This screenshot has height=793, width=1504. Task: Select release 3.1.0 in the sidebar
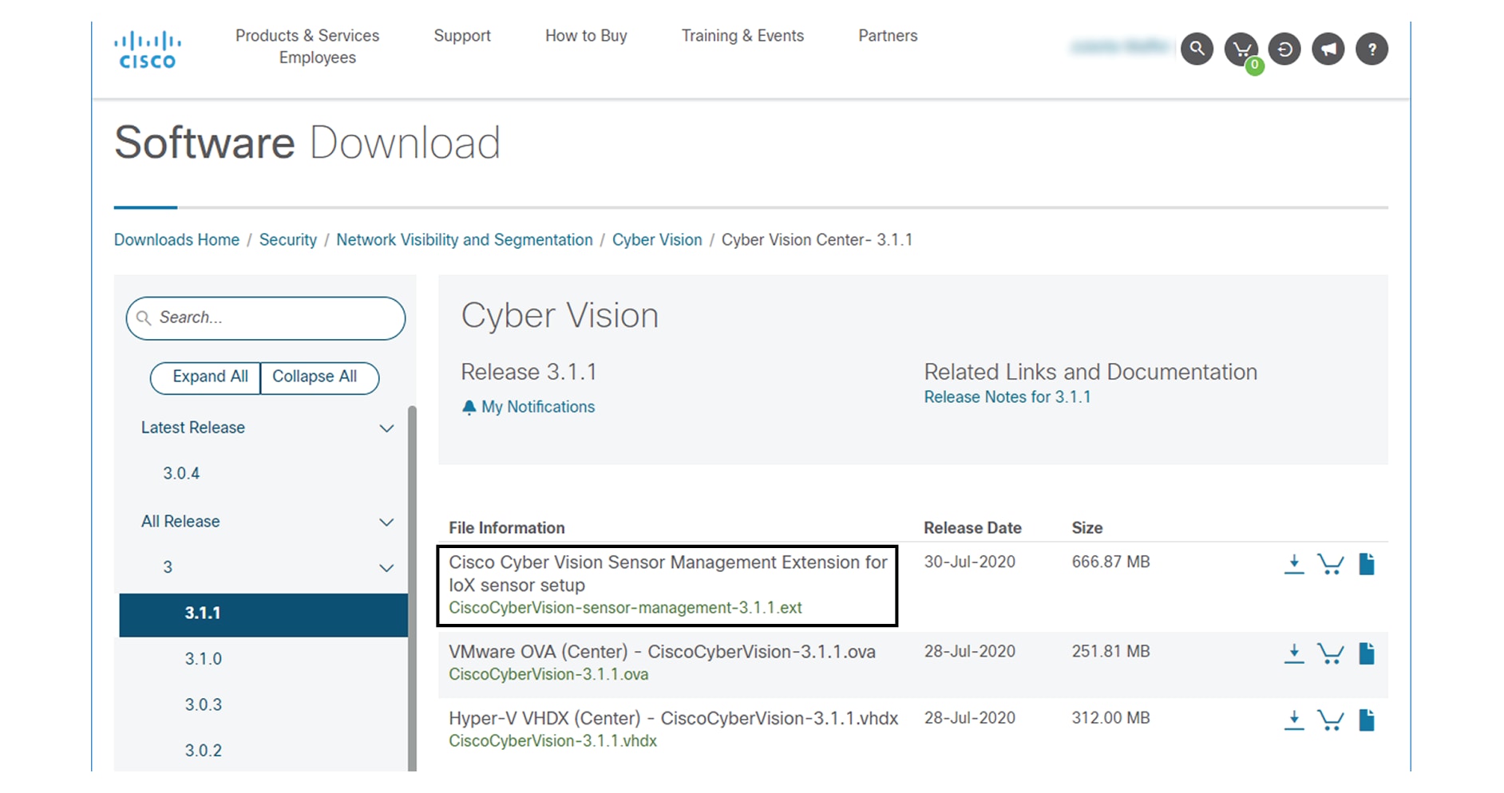click(203, 659)
